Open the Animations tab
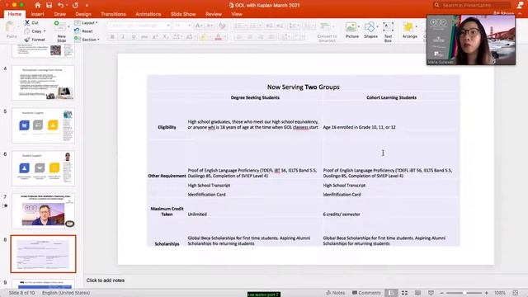The image size is (528, 297). pyautogui.click(x=148, y=14)
